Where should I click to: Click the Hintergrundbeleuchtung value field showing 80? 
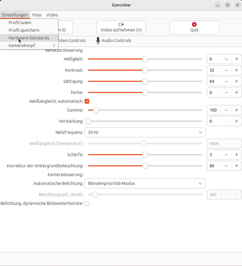click(214, 166)
